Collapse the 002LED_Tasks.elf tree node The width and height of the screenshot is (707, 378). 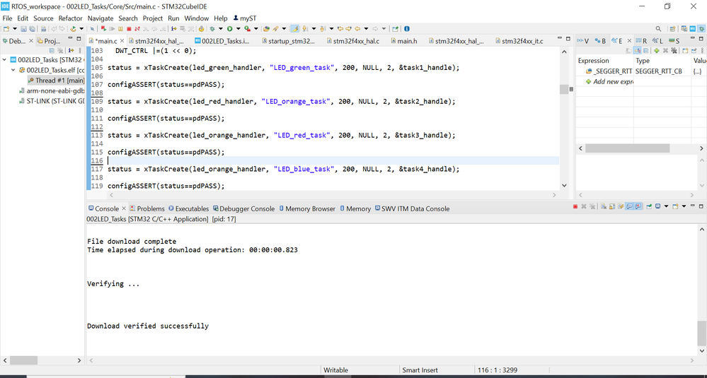point(13,70)
